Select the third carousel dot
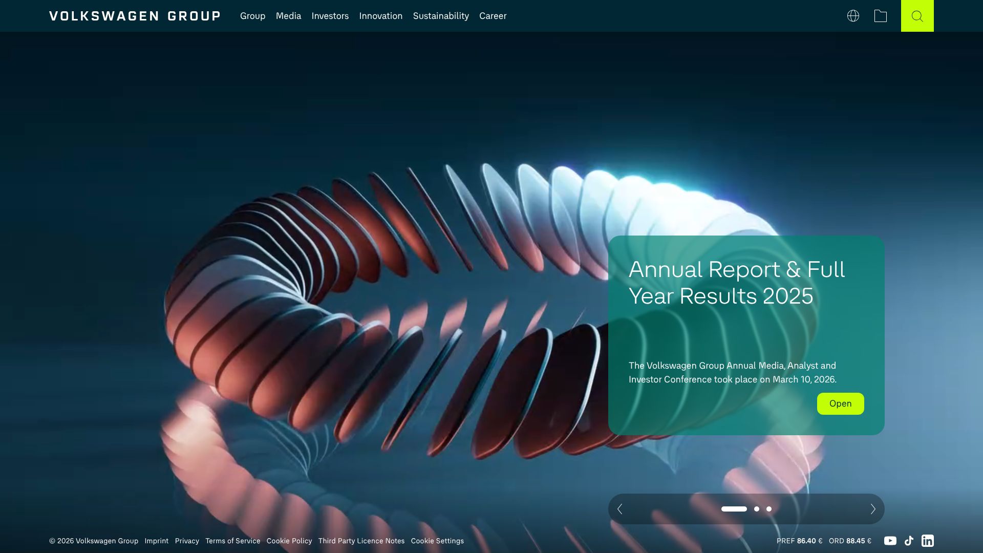 tap(769, 509)
